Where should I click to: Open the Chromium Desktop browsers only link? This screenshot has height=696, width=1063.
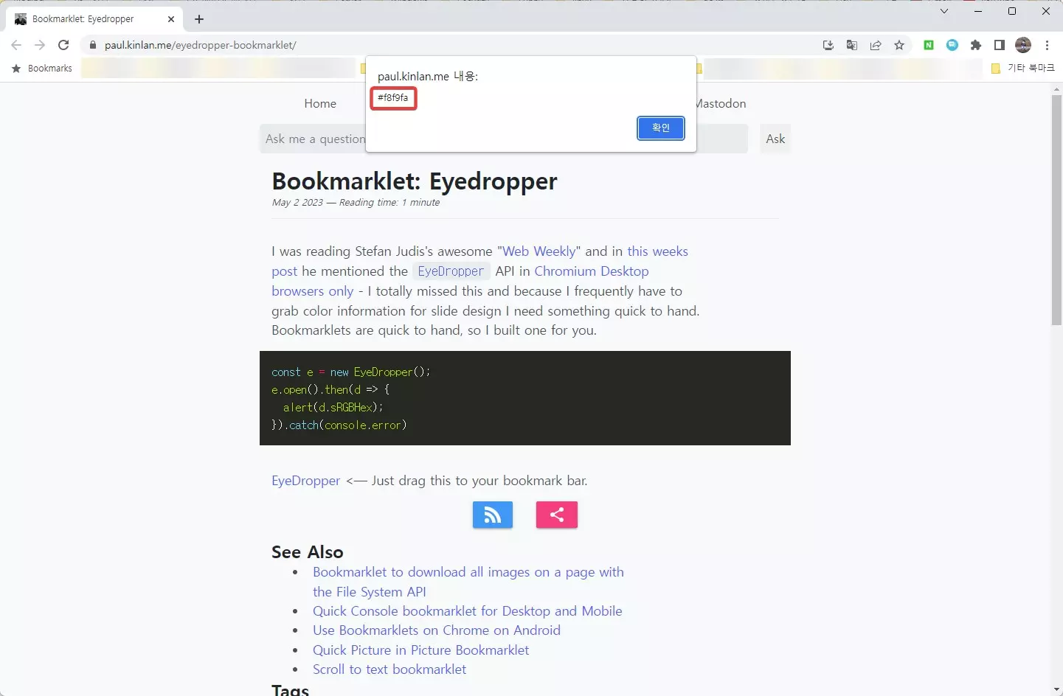pos(591,271)
